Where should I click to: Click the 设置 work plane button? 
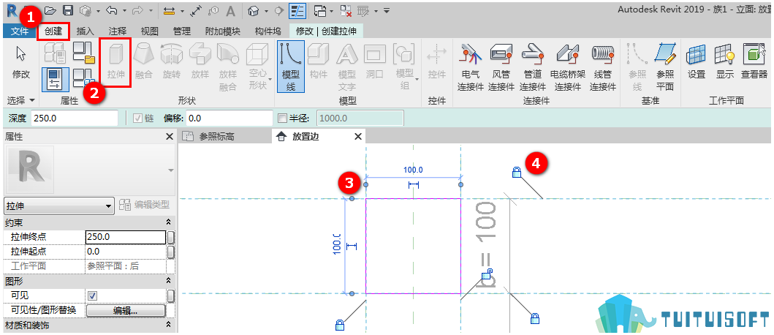[697, 63]
